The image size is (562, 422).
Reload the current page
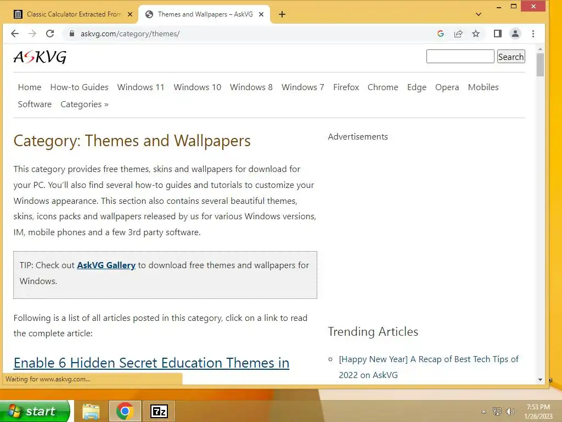point(50,34)
